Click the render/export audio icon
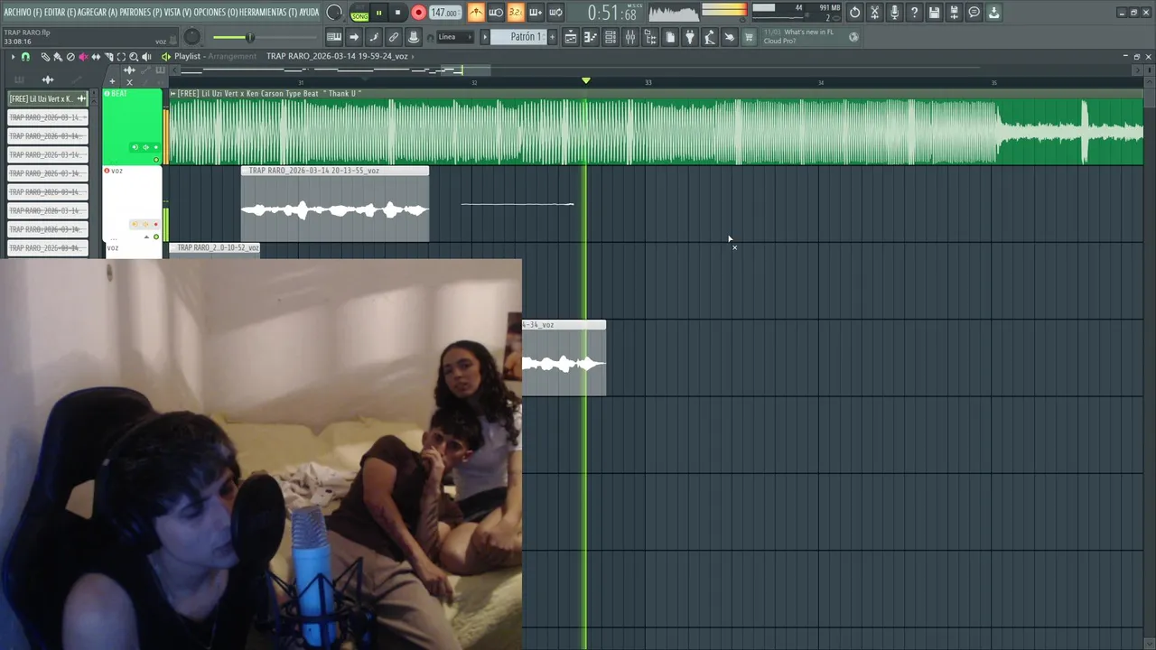This screenshot has width=1156, height=650. pos(954,13)
